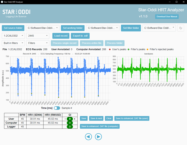187x145 pixels.
Task: Click Process entire file button
Action: [x=92, y=43]
